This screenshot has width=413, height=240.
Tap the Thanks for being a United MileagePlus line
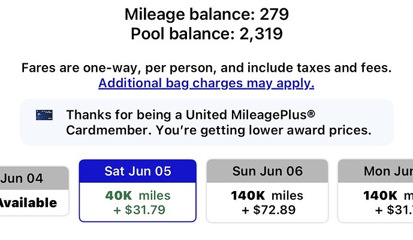point(191,115)
